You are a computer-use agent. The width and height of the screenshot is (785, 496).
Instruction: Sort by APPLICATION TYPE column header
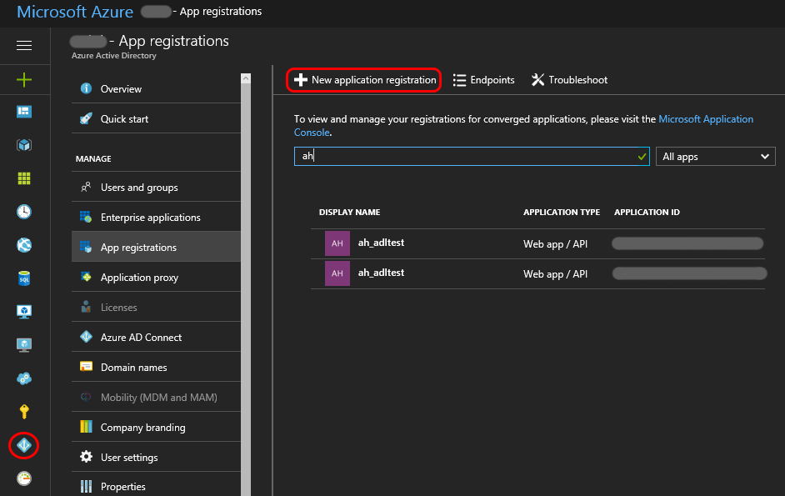[x=562, y=212]
